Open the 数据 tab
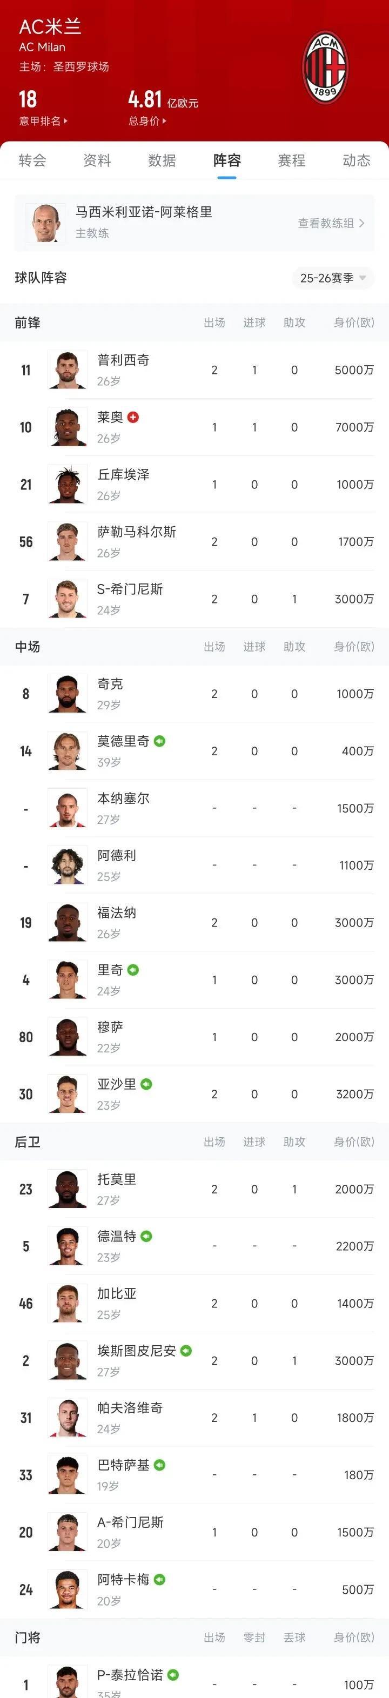This screenshot has height=1698, width=389. tap(162, 161)
